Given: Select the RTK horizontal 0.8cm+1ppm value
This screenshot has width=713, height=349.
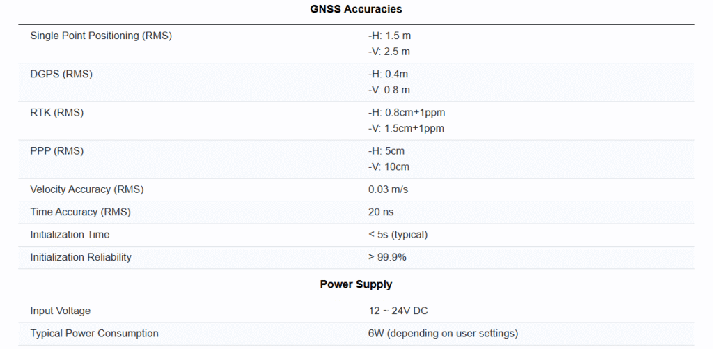Looking at the screenshot, I should pos(406,112).
